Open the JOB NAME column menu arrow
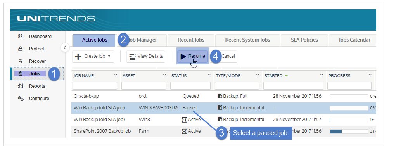 click(116, 75)
